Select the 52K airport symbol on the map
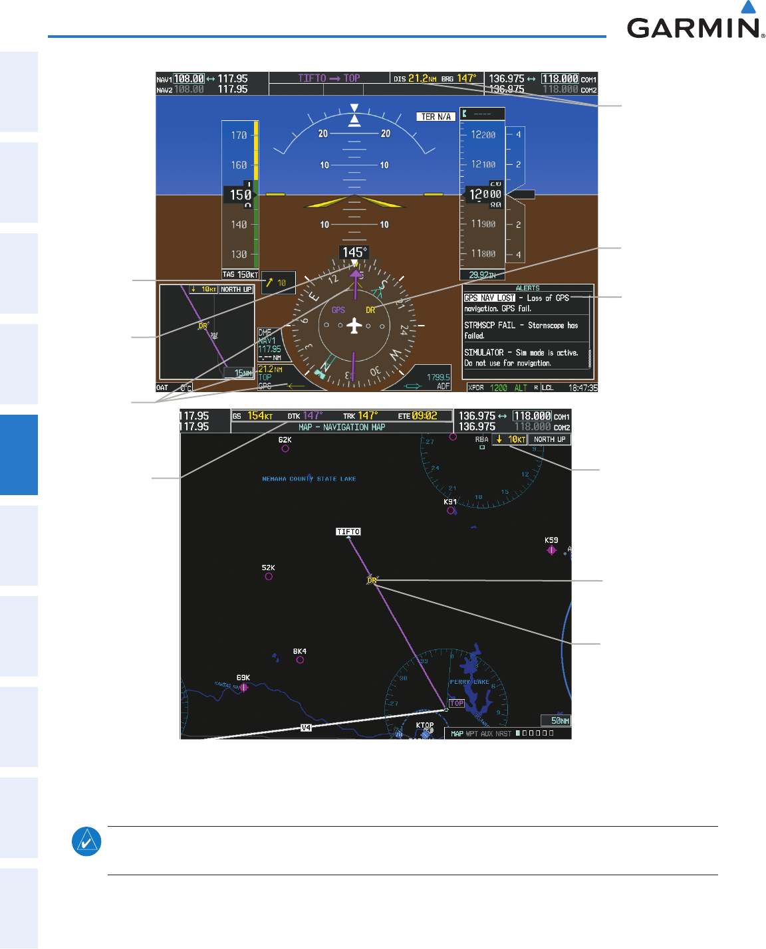 [x=269, y=576]
